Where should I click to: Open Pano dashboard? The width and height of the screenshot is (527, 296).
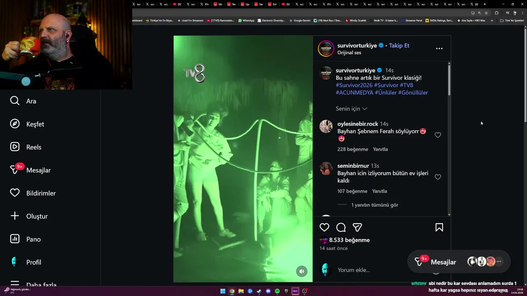pyautogui.click(x=26, y=239)
